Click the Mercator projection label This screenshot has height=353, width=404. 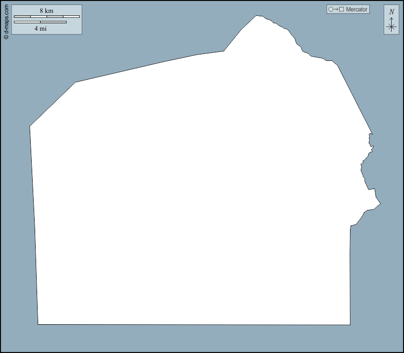click(x=356, y=9)
